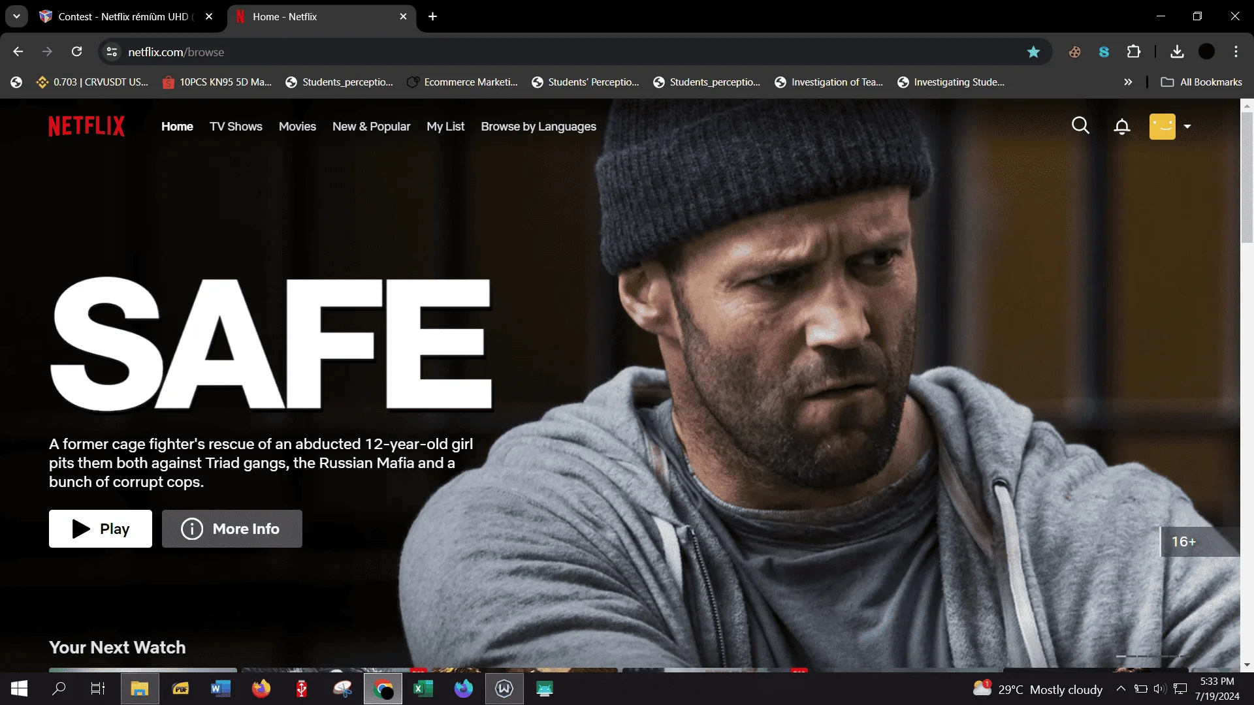
Task: Open New & Popular section
Action: pos(371,127)
